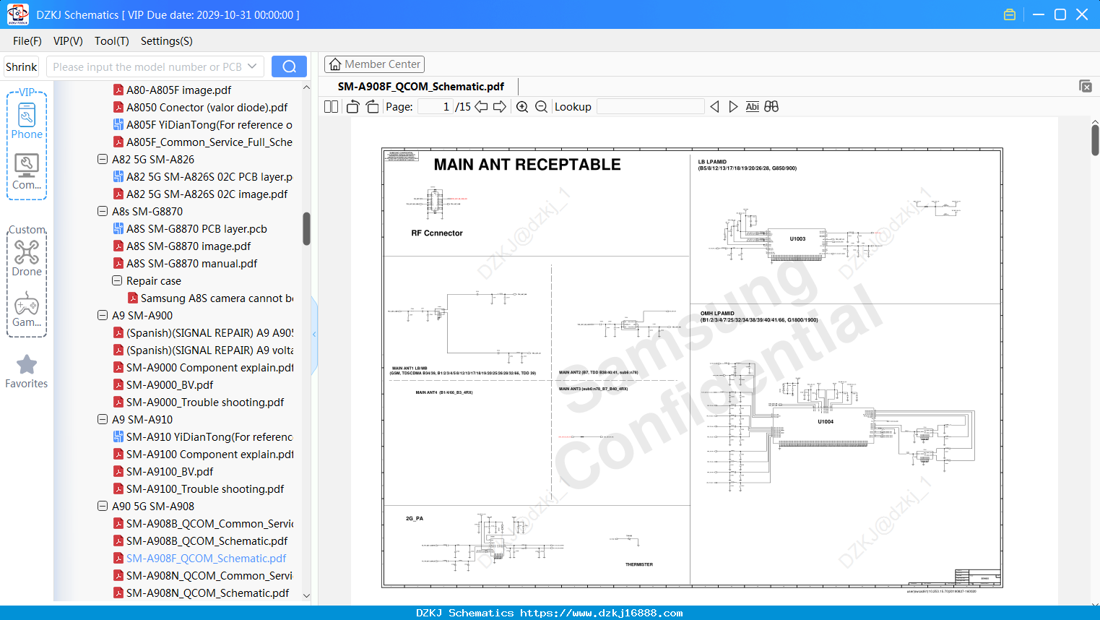The image size is (1100, 620).
Task: Click the Lookup text field
Action: point(651,107)
